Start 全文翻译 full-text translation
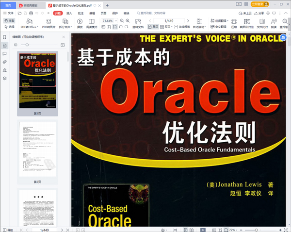This screenshot has height=232, width=291. pos(218,27)
